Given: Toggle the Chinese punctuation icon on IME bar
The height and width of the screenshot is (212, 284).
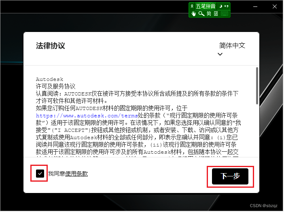Looking at the screenshot, I should (227, 6).
